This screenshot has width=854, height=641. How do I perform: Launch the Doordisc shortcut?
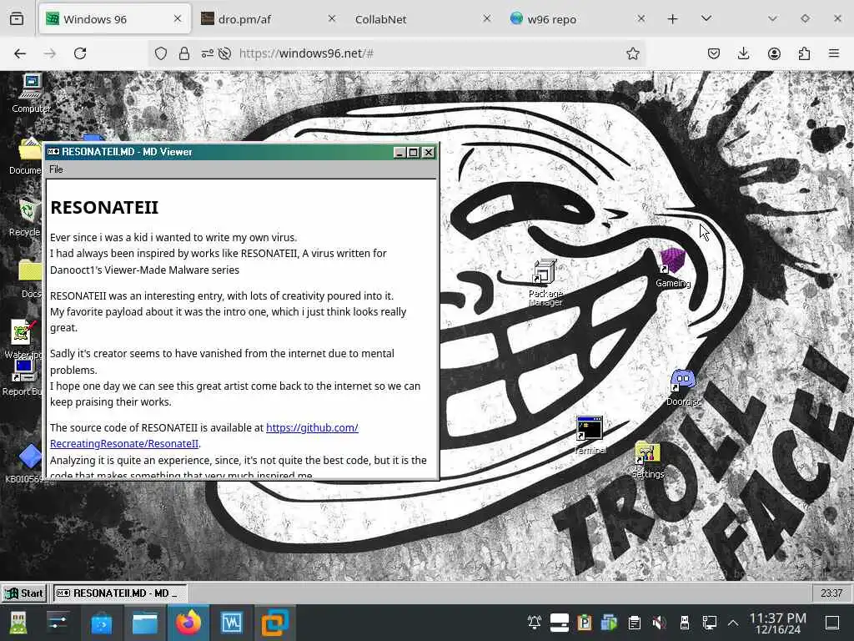pyautogui.click(x=684, y=387)
